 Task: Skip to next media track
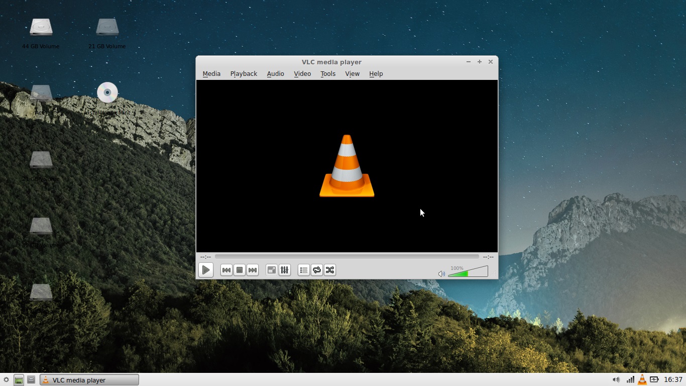click(x=253, y=270)
